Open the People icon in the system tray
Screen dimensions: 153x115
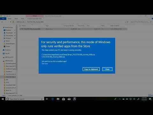coord(115,99)
